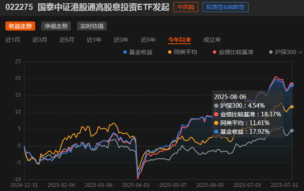304x191 pixels.
Task: Select the 近1月 time range
Action: tap(12, 40)
